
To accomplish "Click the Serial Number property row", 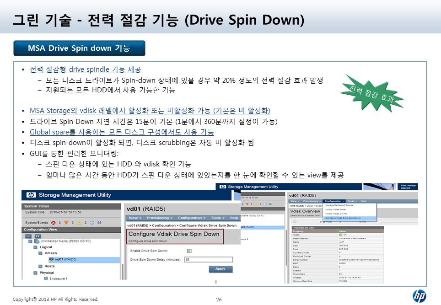I will 338,260.
